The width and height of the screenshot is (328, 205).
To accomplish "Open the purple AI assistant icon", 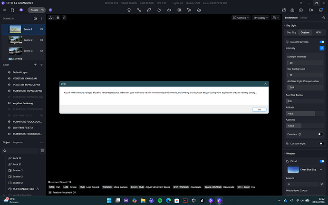I will coord(21,10).
